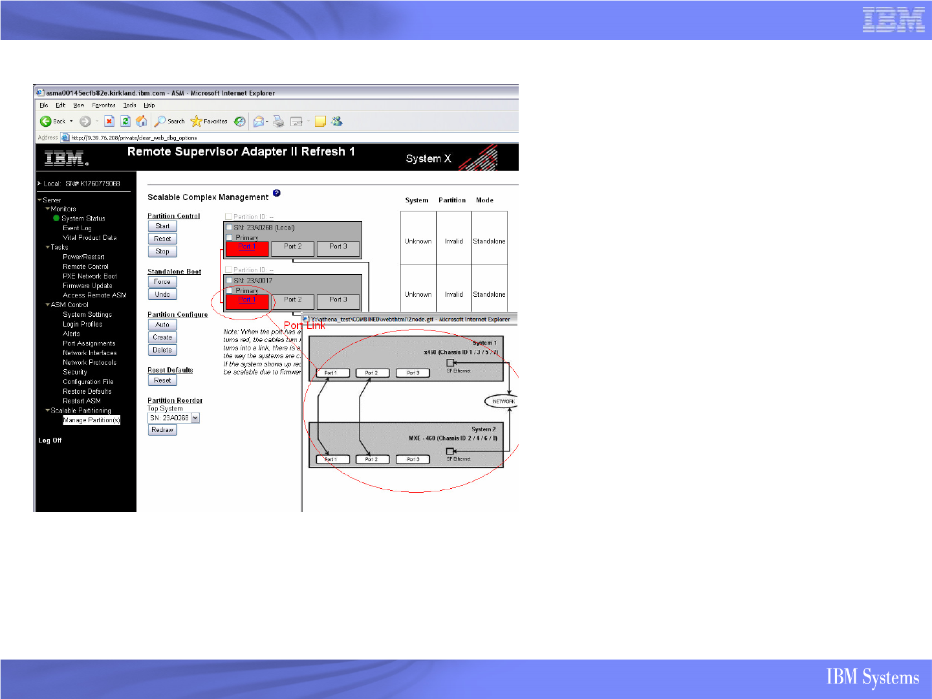The width and height of the screenshot is (932, 699).
Task: Click the IE icon in the ASM title bar
Action: point(40,92)
